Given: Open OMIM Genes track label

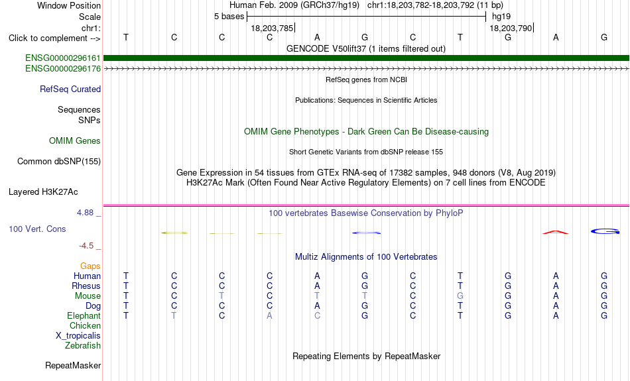Looking at the screenshot, I should 75,141.
